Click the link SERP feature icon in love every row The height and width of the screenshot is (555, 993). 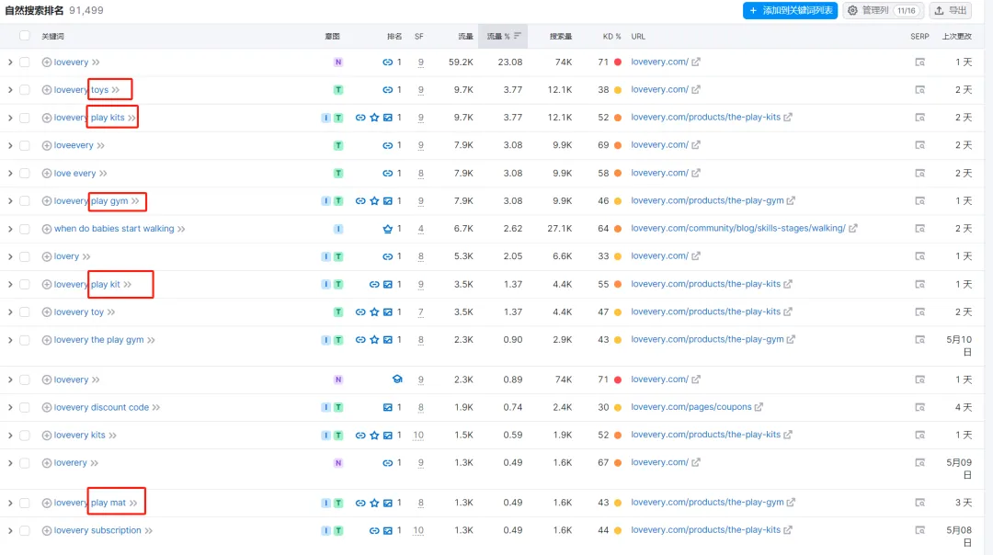coord(388,174)
